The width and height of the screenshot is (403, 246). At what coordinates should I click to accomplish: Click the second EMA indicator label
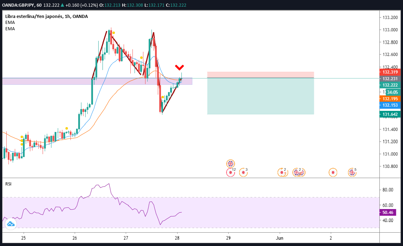(x=10, y=29)
